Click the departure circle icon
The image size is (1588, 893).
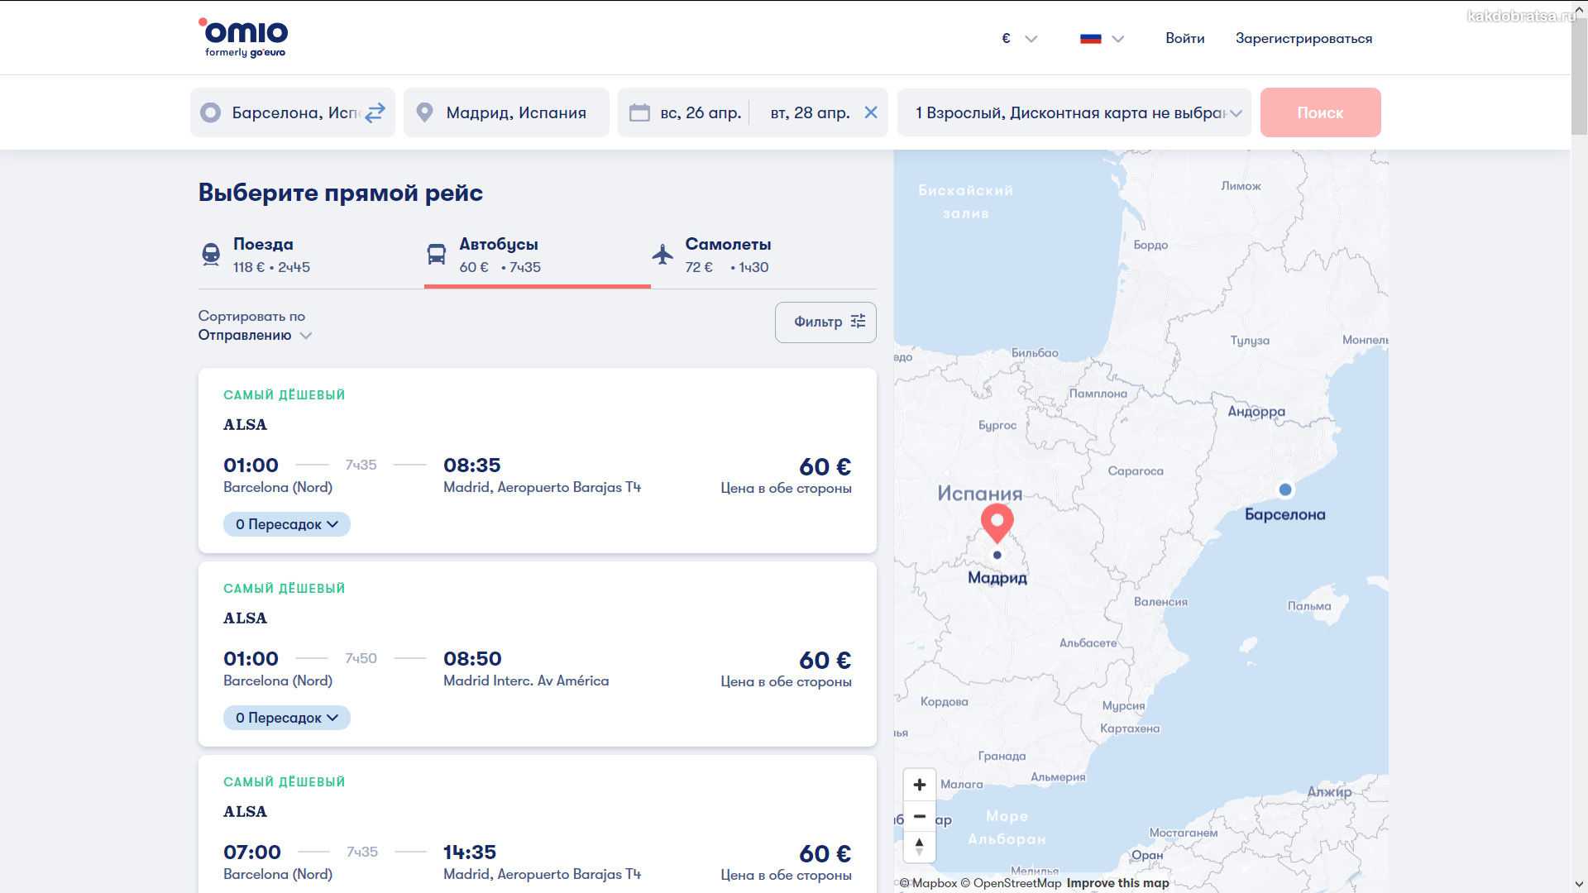(x=210, y=112)
